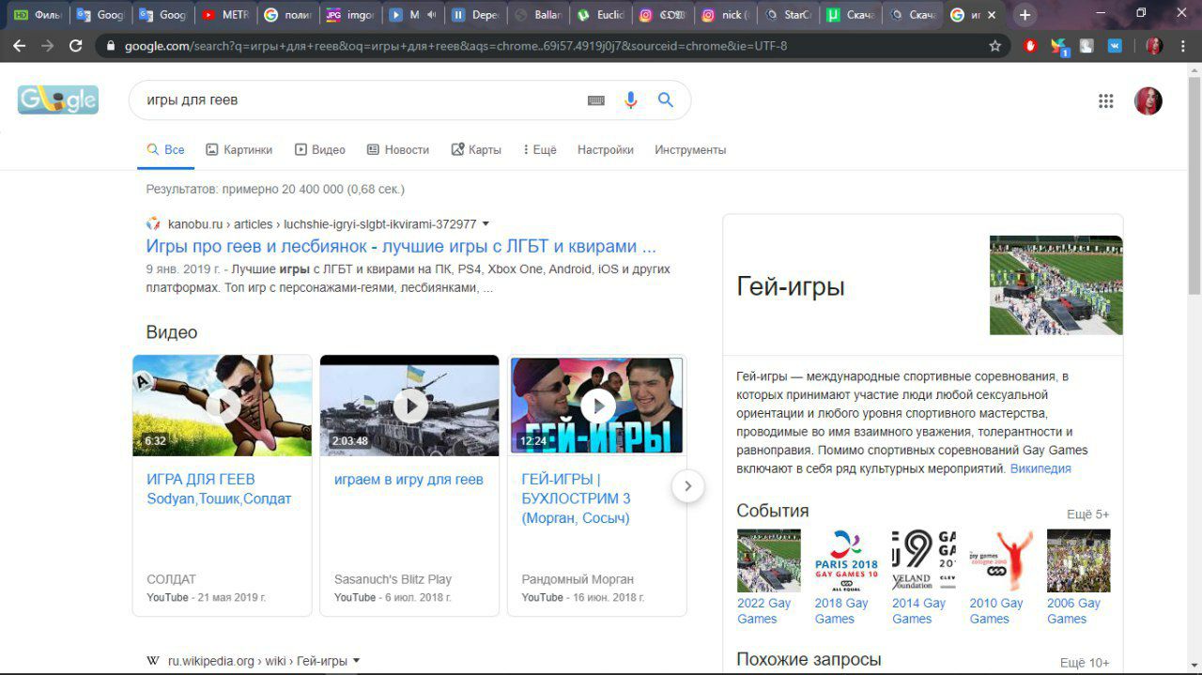The width and height of the screenshot is (1202, 675).
Task: Switch to the Instagram nick tab
Action: coord(725,15)
